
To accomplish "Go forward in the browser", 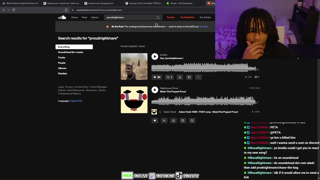I will point(8,10).
